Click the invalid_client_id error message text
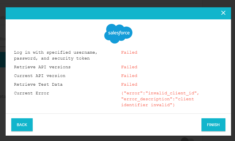The height and width of the screenshot is (141, 235). click(x=160, y=93)
